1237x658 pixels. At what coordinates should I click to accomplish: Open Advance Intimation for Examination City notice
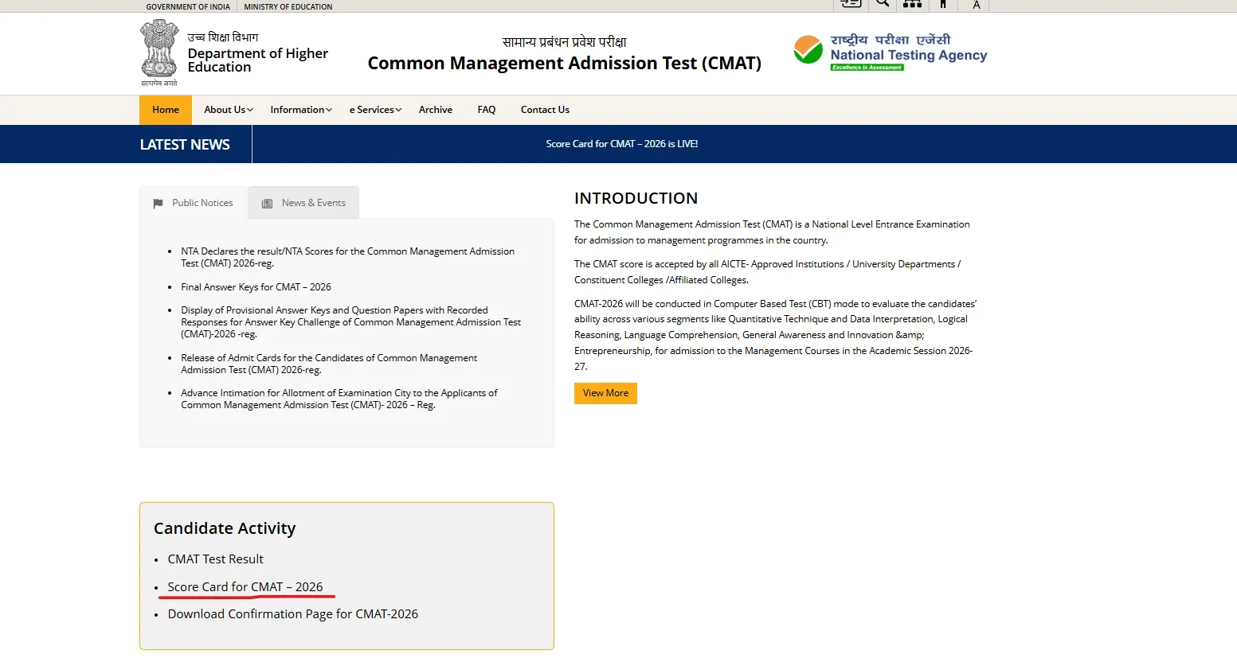(x=339, y=399)
